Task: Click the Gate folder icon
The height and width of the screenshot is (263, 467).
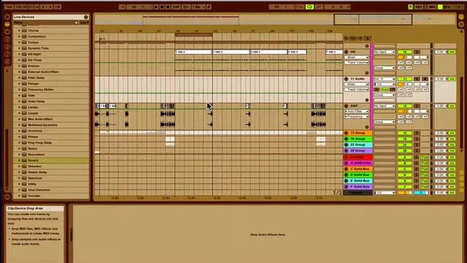Action: click(24, 96)
